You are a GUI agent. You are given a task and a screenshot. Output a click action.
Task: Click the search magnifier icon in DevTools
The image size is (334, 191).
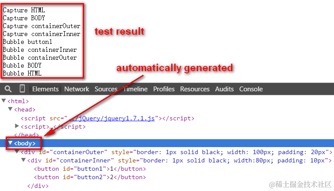[8, 89]
